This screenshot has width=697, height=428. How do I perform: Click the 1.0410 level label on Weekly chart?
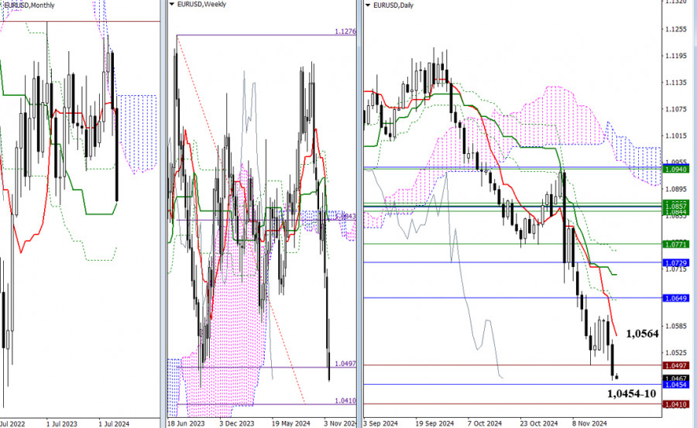345,401
